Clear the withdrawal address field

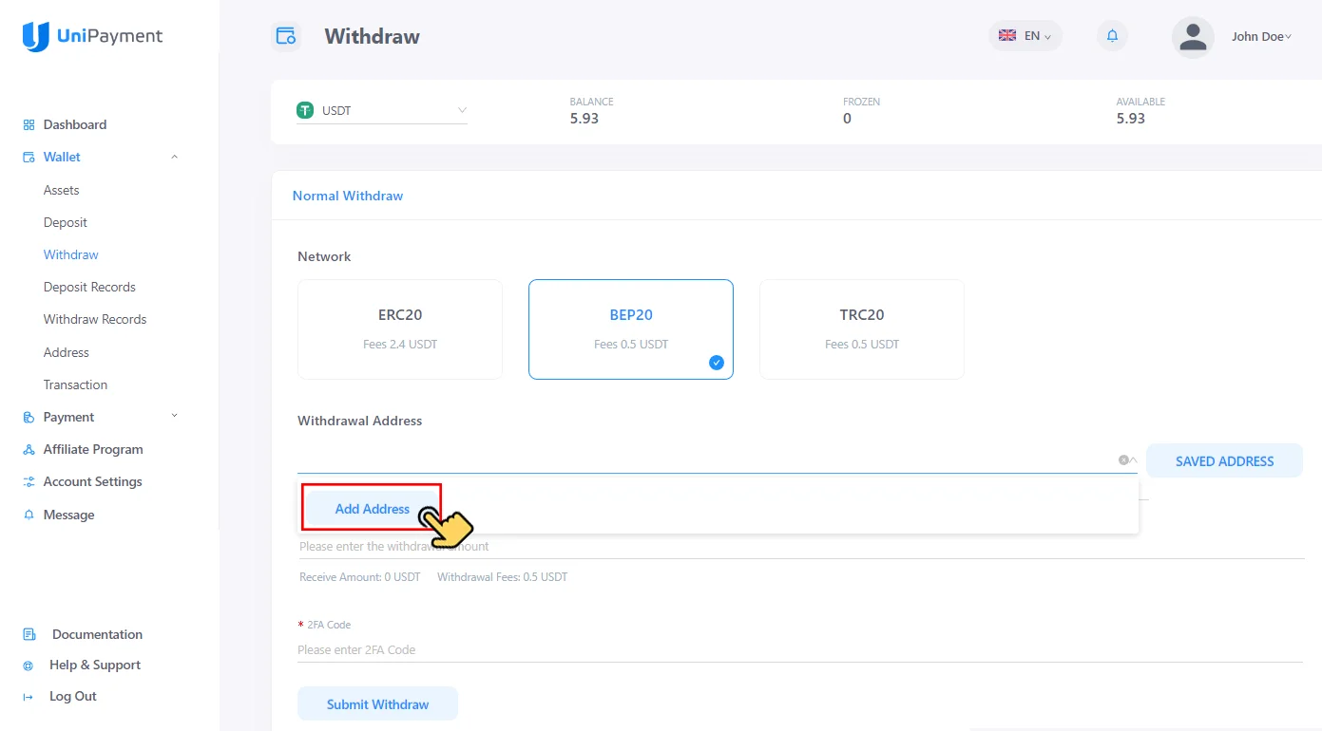coord(1121,459)
